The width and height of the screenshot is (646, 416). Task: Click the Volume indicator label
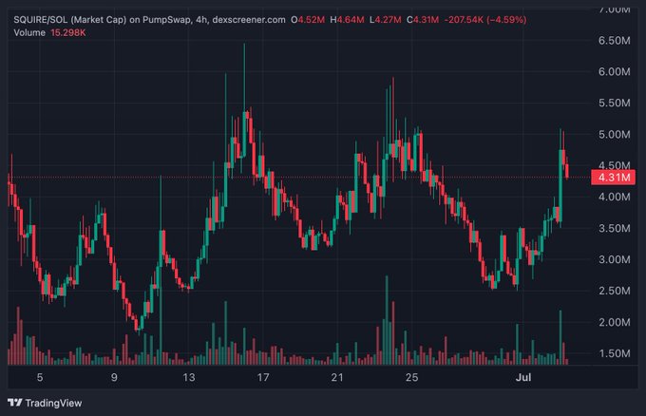coord(29,32)
